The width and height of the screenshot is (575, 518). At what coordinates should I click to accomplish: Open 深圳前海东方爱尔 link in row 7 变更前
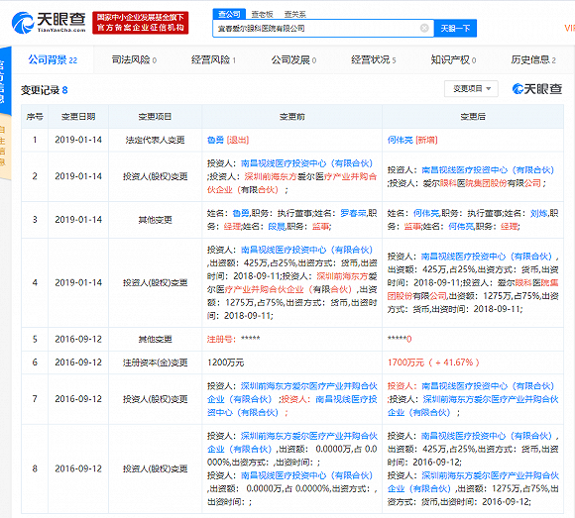click(x=292, y=393)
